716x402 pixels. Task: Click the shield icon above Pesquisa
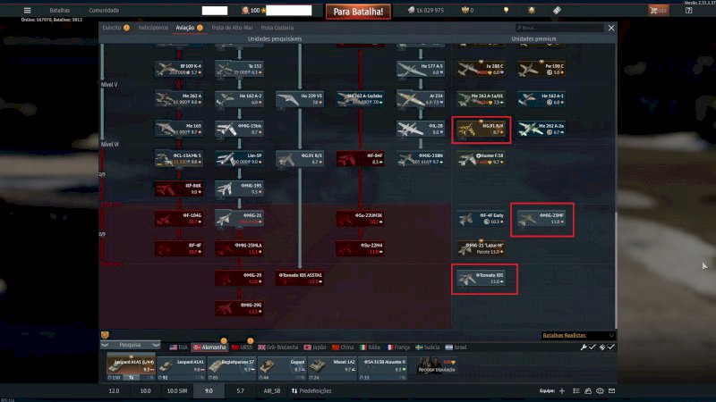coord(105,335)
